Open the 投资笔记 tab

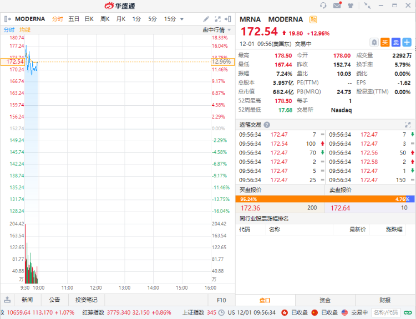[86, 300]
